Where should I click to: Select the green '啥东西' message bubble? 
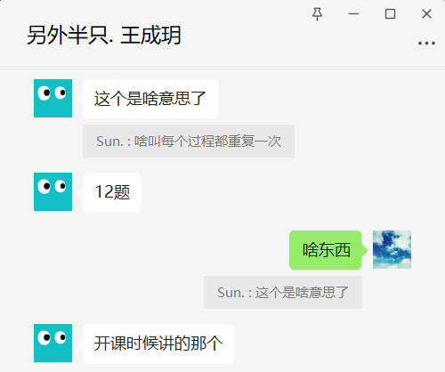pyautogui.click(x=326, y=250)
